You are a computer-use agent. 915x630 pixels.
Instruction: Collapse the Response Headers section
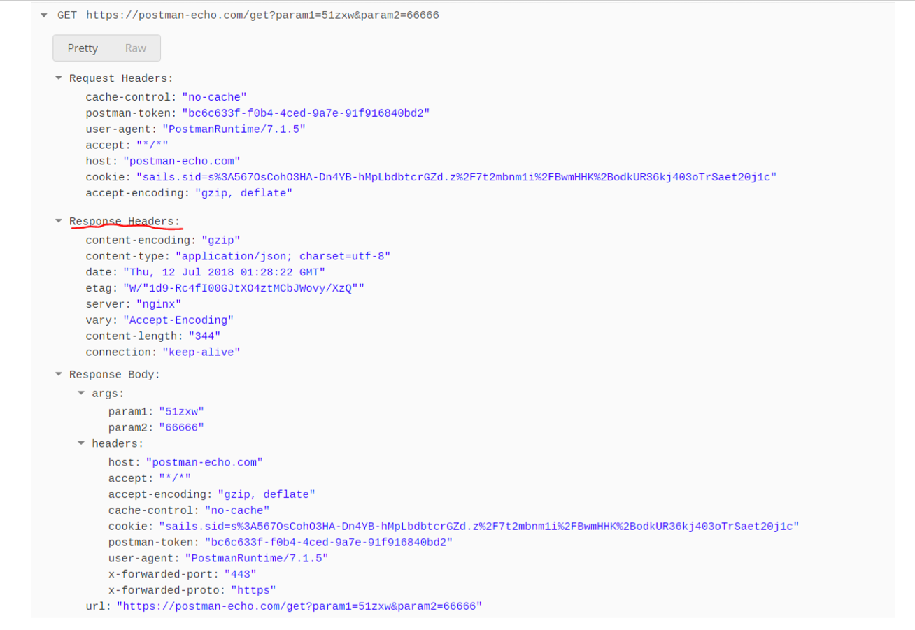59,221
